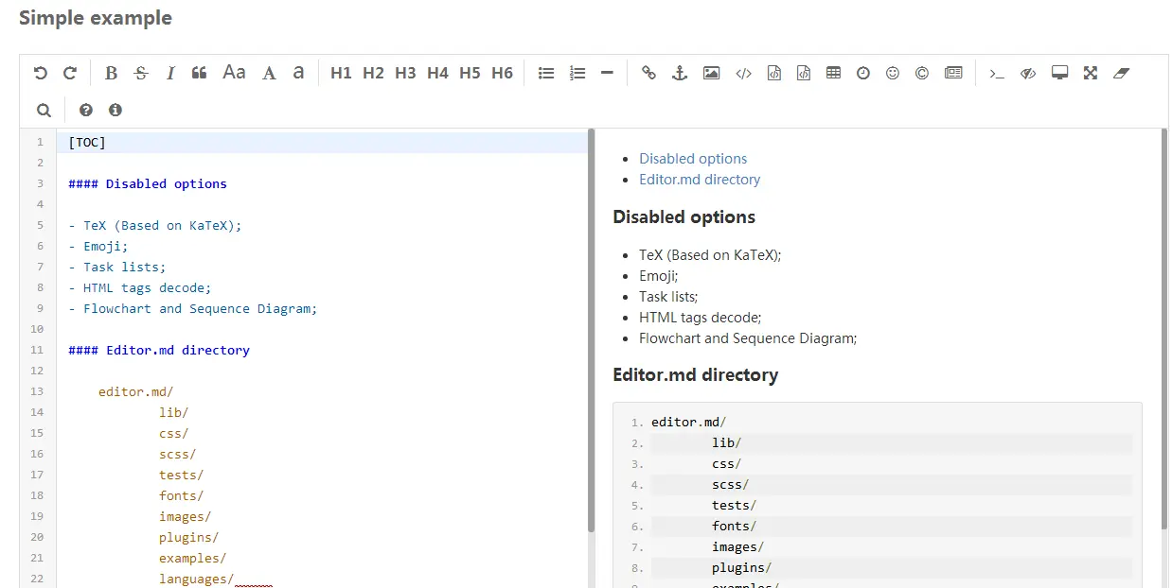The width and height of the screenshot is (1172, 588).
Task: Click '- Emoji;' in the editor
Action: pos(98,246)
